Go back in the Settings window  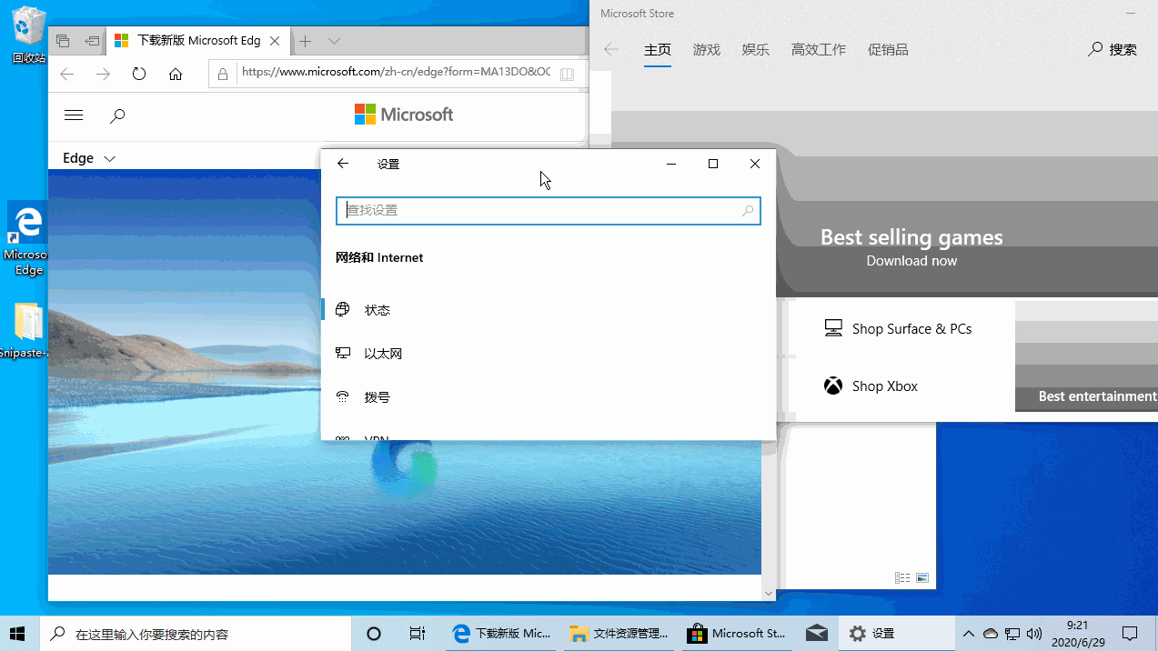coord(343,164)
